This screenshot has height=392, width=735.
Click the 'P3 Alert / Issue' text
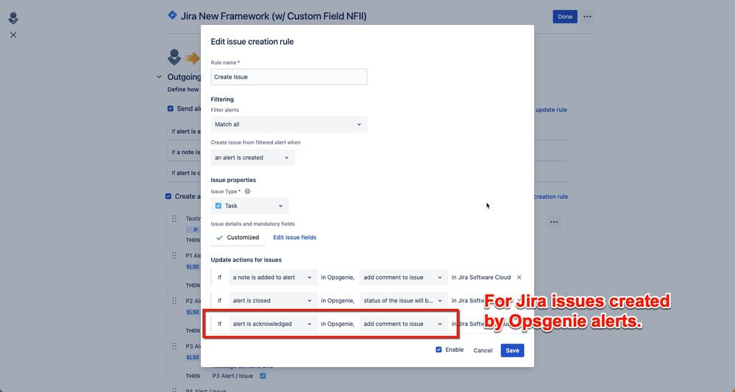tap(232, 376)
